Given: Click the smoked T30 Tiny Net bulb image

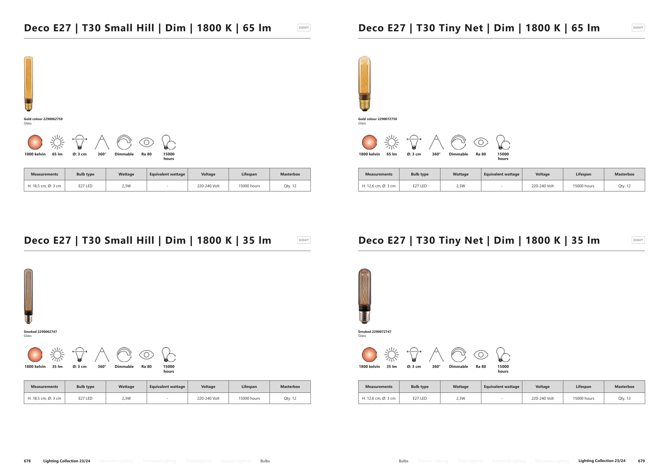Looking at the screenshot, I should [364, 296].
